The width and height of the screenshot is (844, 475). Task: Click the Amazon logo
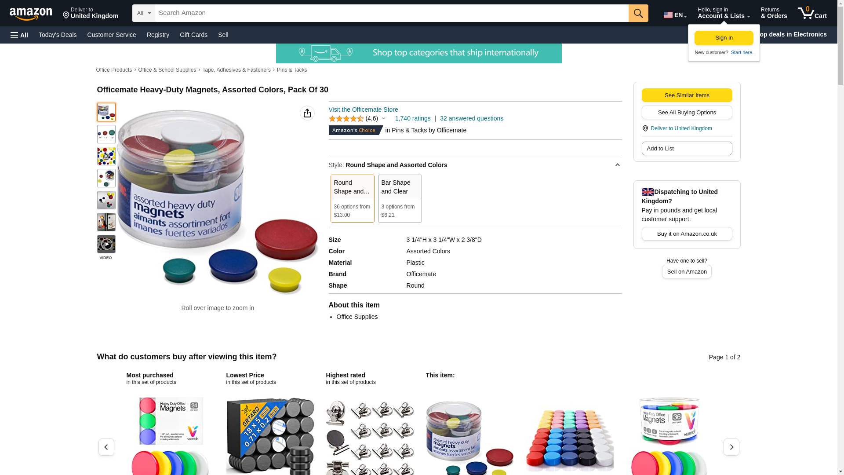tap(31, 14)
